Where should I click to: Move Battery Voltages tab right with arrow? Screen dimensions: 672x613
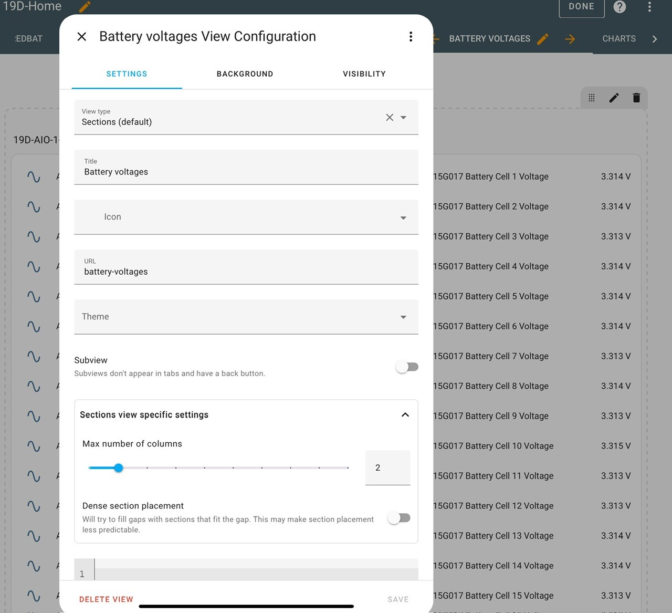570,39
